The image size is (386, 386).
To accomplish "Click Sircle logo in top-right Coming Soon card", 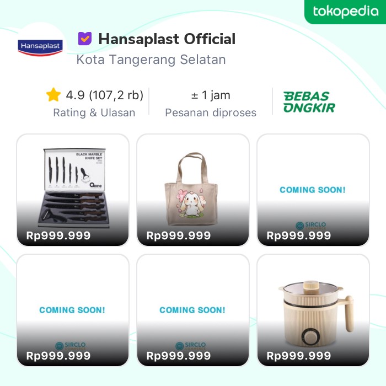I will coord(310,225).
